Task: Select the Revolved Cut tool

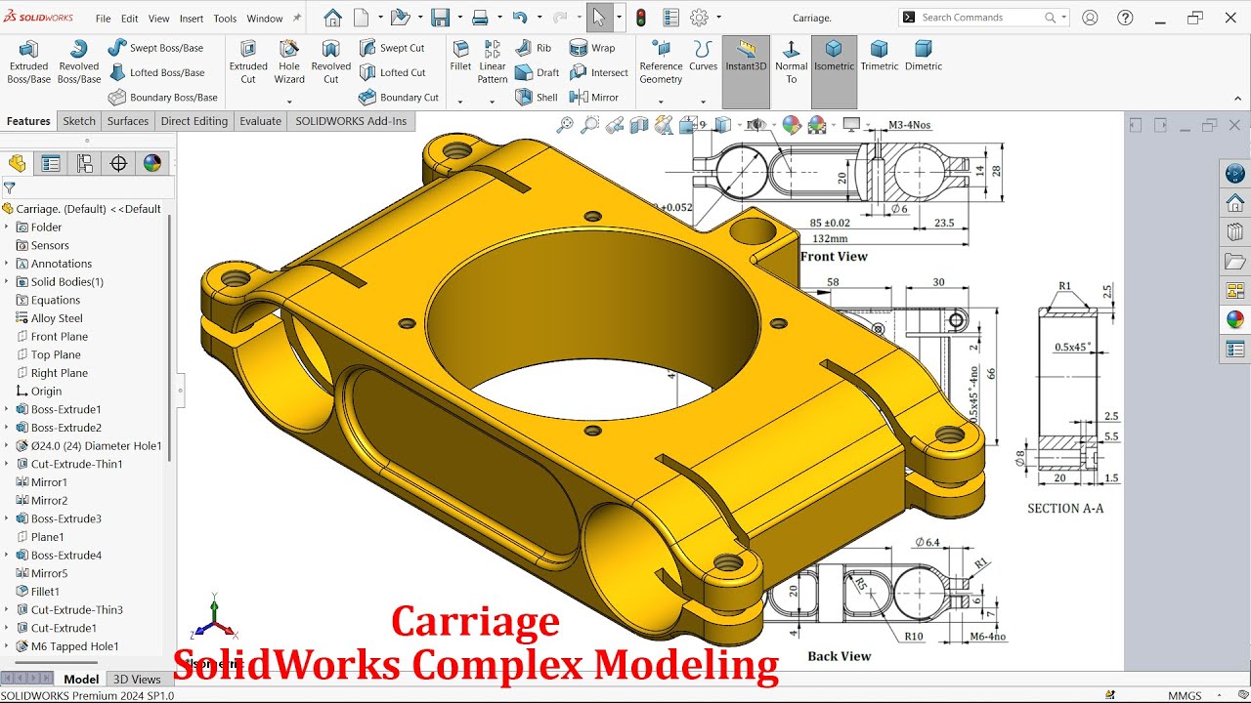Action: point(331,62)
